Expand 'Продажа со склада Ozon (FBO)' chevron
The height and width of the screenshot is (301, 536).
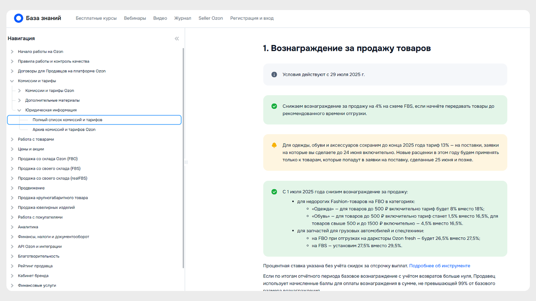coord(12,159)
